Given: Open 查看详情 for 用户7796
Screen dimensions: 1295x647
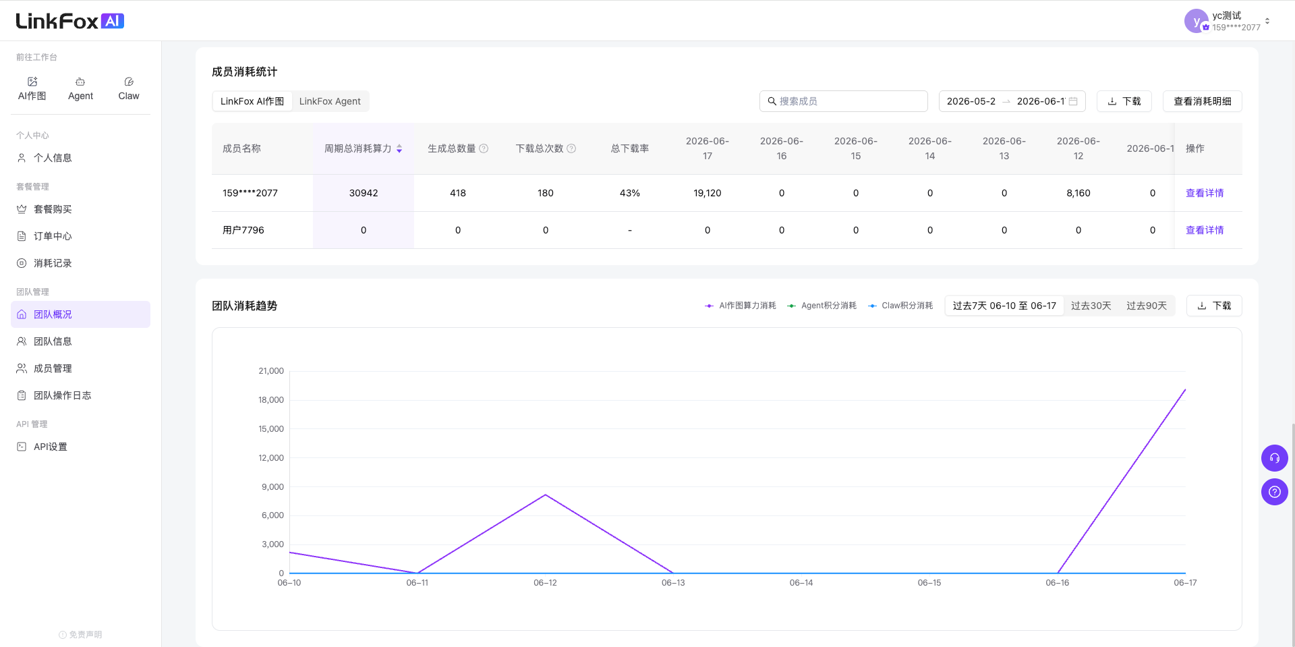Looking at the screenshot, I should (1205, 230).
